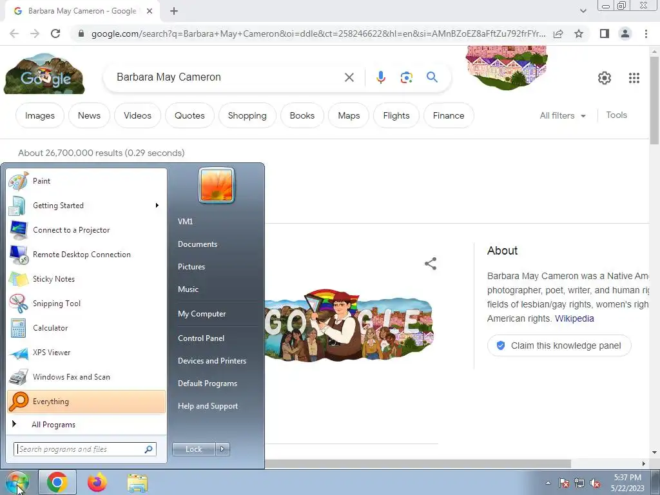Click the Google doodle logo top left
660x495 pixels.
pyautogui.click(x=44, y=74)
